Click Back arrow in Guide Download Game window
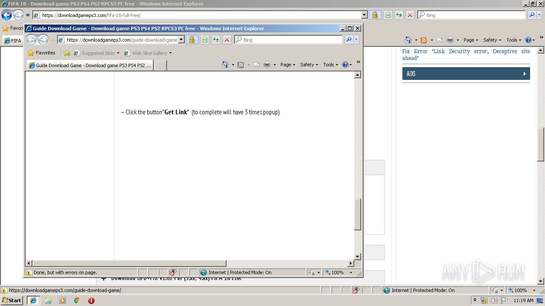545x306 pixels. (32, 40)
